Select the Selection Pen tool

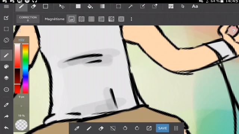coord(142,6)
